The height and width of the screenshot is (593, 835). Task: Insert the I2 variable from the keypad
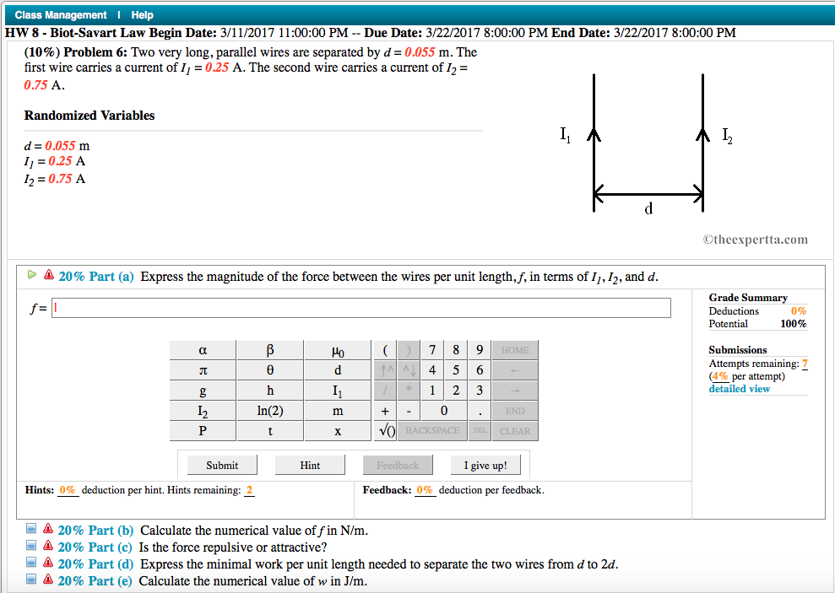coord(203,411)
